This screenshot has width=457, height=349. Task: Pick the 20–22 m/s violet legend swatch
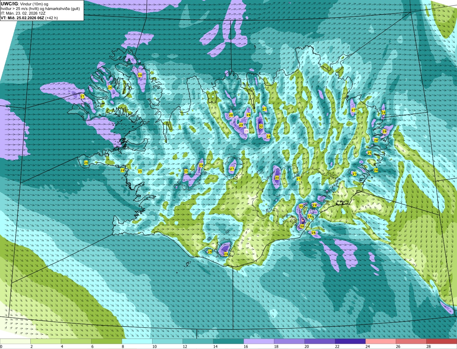320,341
